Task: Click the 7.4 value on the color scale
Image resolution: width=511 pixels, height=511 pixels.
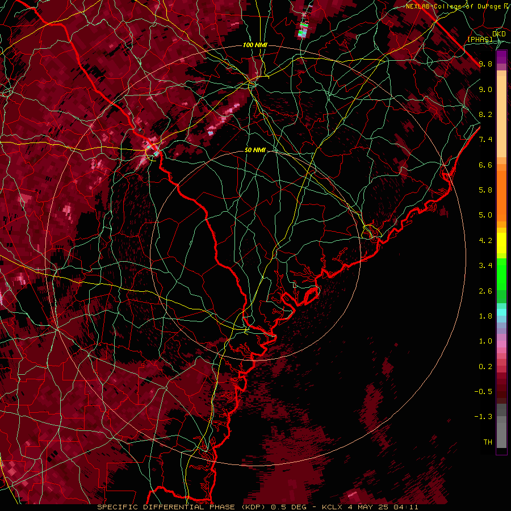Action: (485, 140)
